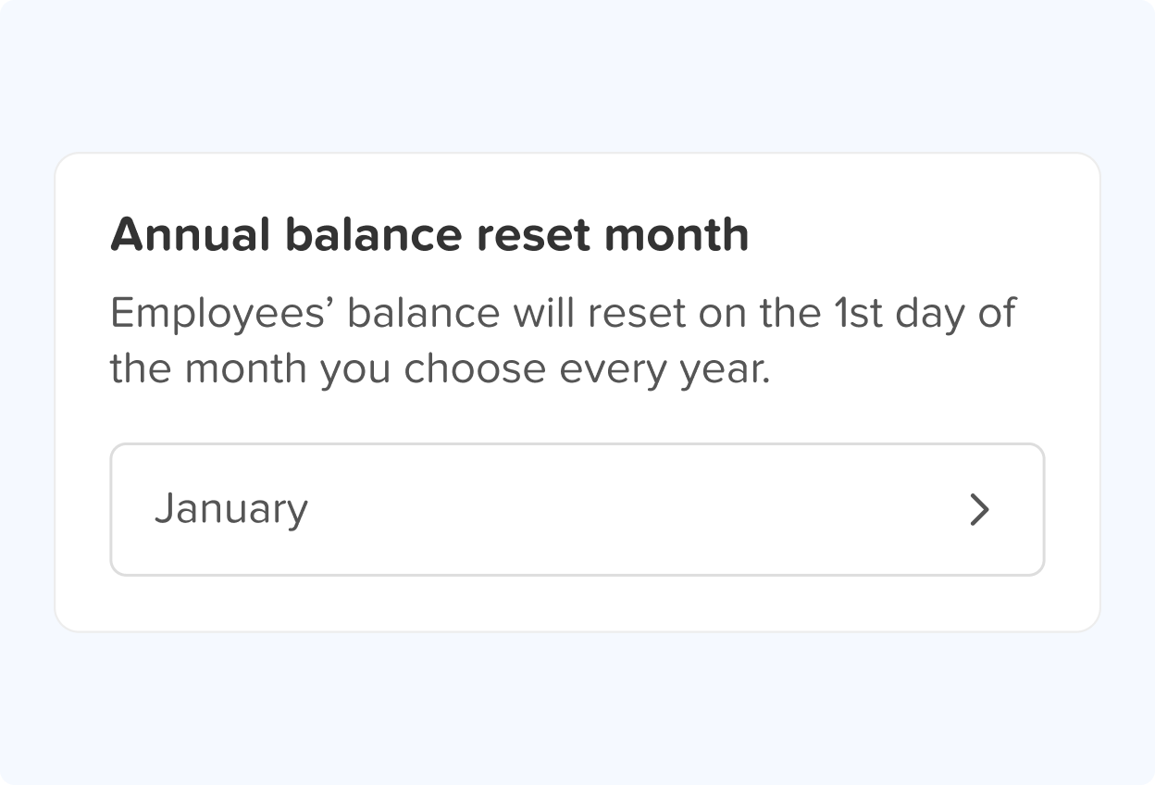1155x785 pixels.
Task: Click the 'Annual balance reset month' heading
Action: click(x=429, y=235)
